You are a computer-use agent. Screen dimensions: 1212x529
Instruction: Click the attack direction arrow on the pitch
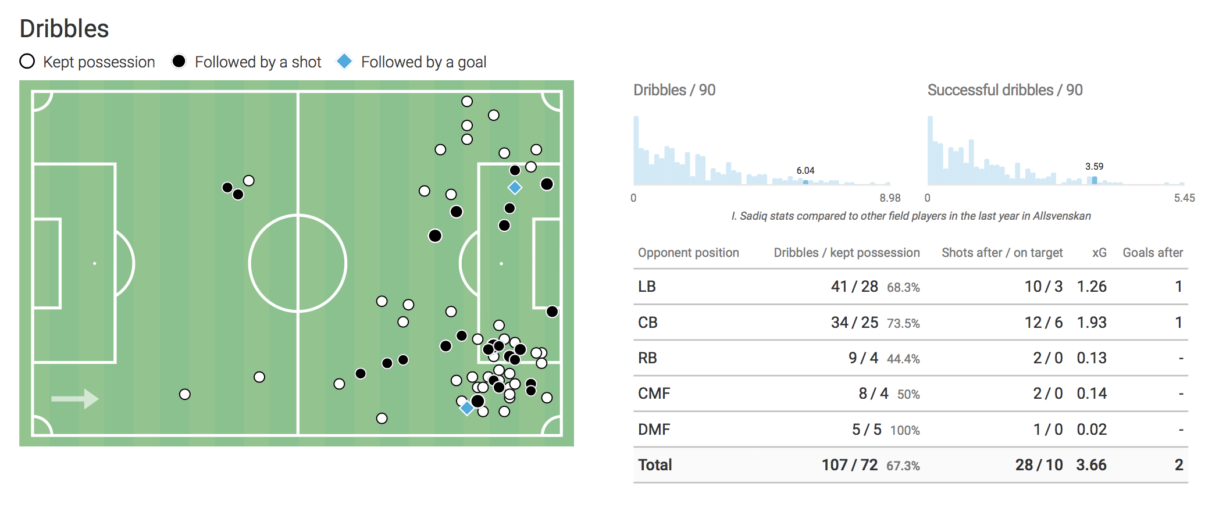pos(74,399)
